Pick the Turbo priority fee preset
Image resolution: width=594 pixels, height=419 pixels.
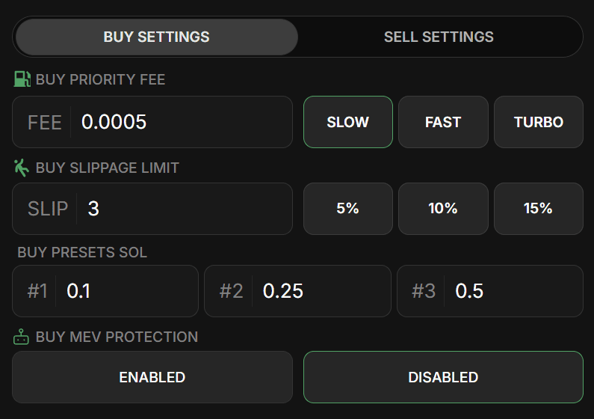pos(538,122)
